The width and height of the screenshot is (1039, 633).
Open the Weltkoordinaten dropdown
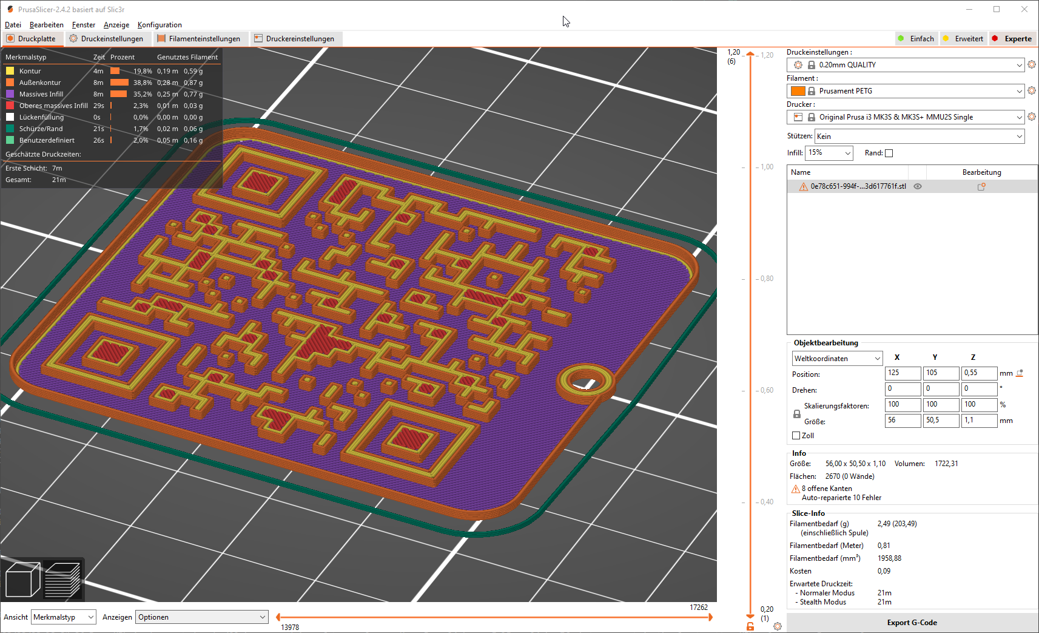tap(837, 359)
